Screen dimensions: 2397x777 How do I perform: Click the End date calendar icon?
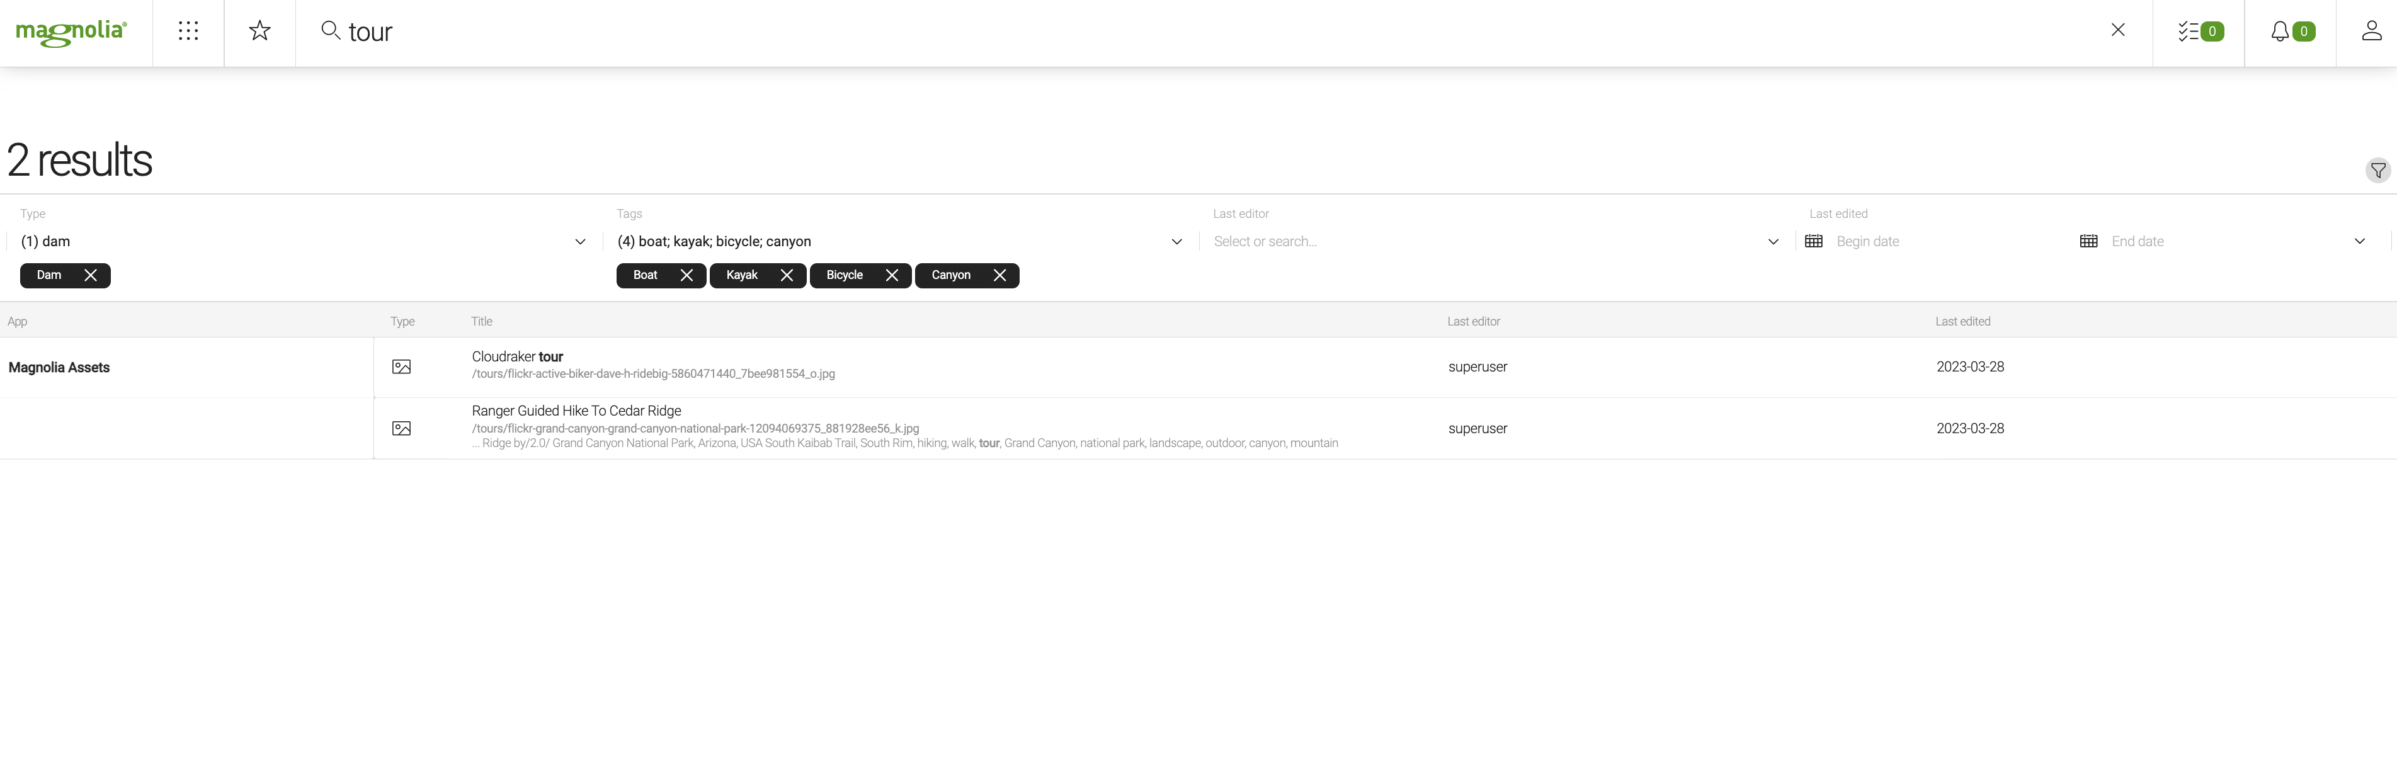[2088, 242]
